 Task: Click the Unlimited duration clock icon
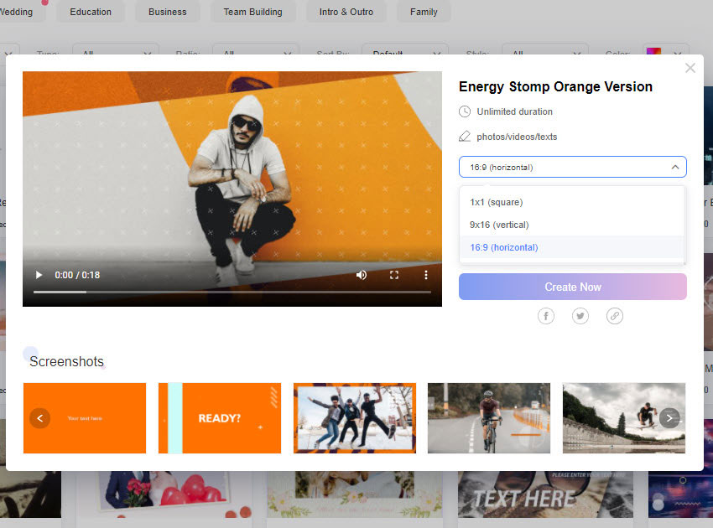[x=465, y=111]
